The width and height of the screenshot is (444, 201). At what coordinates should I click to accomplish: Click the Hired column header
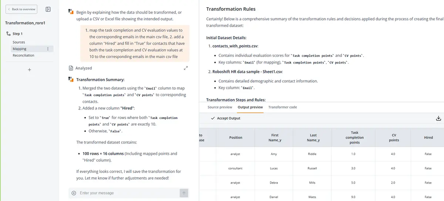(428, 138)
